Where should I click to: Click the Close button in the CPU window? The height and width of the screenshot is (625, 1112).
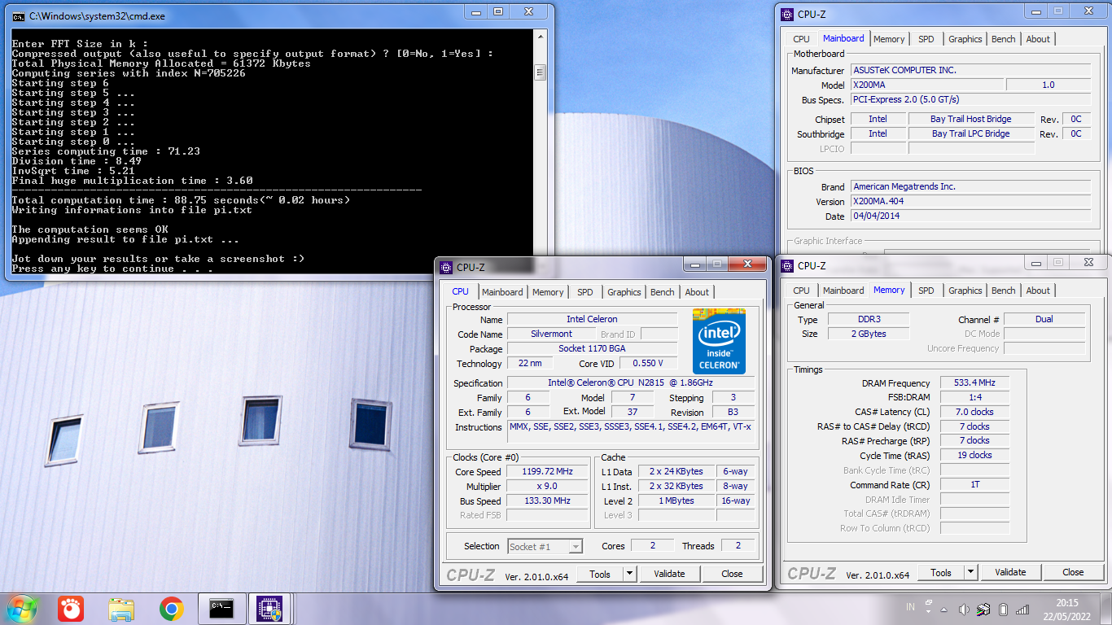(732, 574)
